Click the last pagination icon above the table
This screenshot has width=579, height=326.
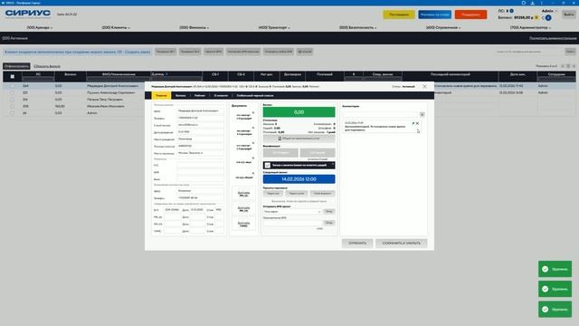[x=574, y=66]
